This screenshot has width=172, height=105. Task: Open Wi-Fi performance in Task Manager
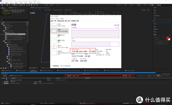(x=60, y=47)
